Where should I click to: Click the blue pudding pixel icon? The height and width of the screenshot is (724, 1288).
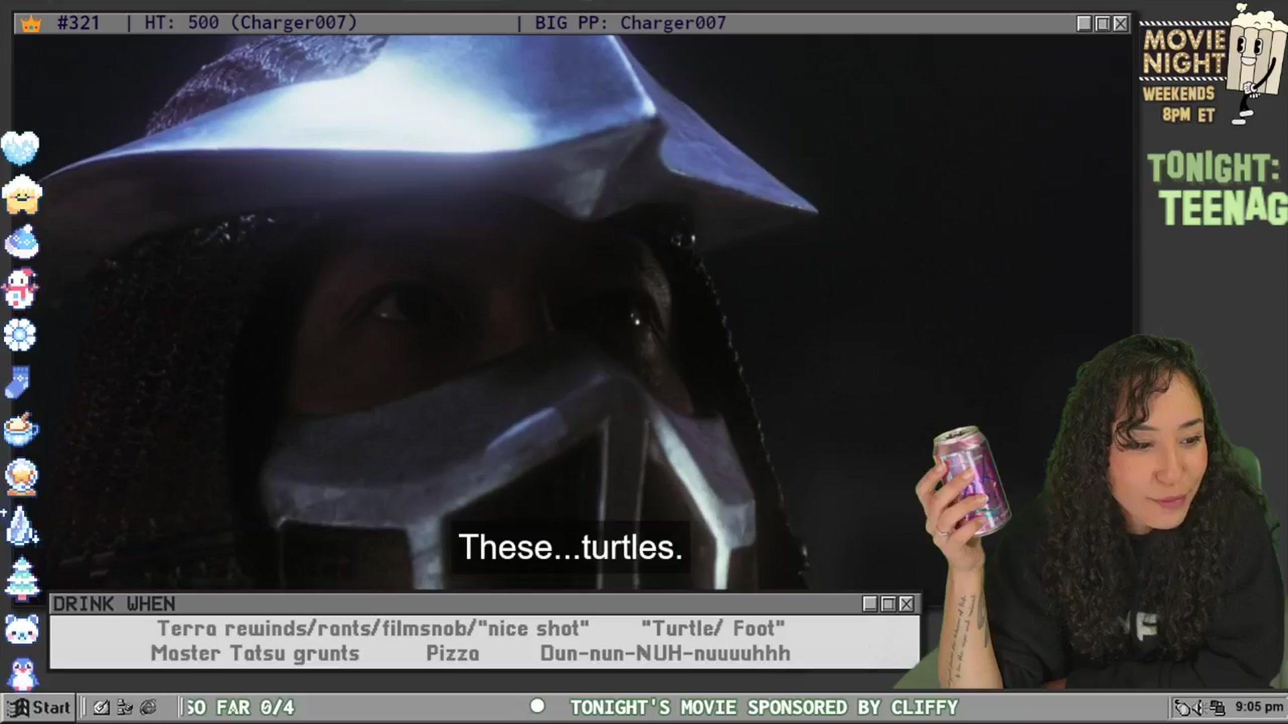point(21,242)
